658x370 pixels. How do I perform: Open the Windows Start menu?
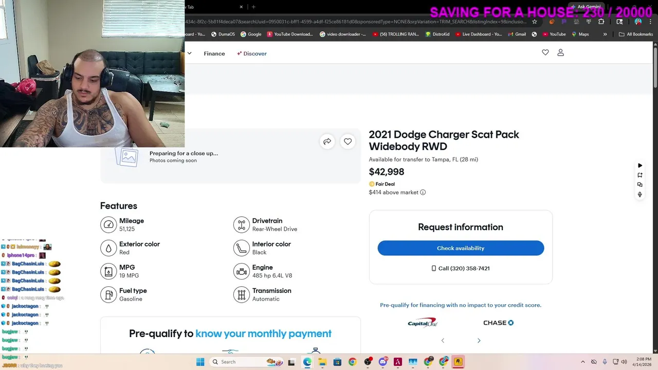200,362
